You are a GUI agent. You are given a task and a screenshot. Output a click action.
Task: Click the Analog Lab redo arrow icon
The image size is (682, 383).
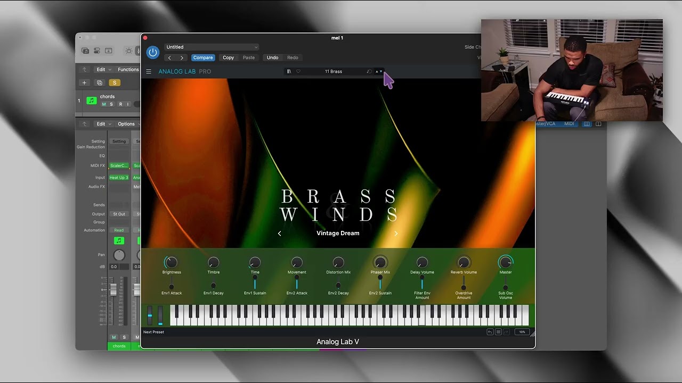pos(506,332)
